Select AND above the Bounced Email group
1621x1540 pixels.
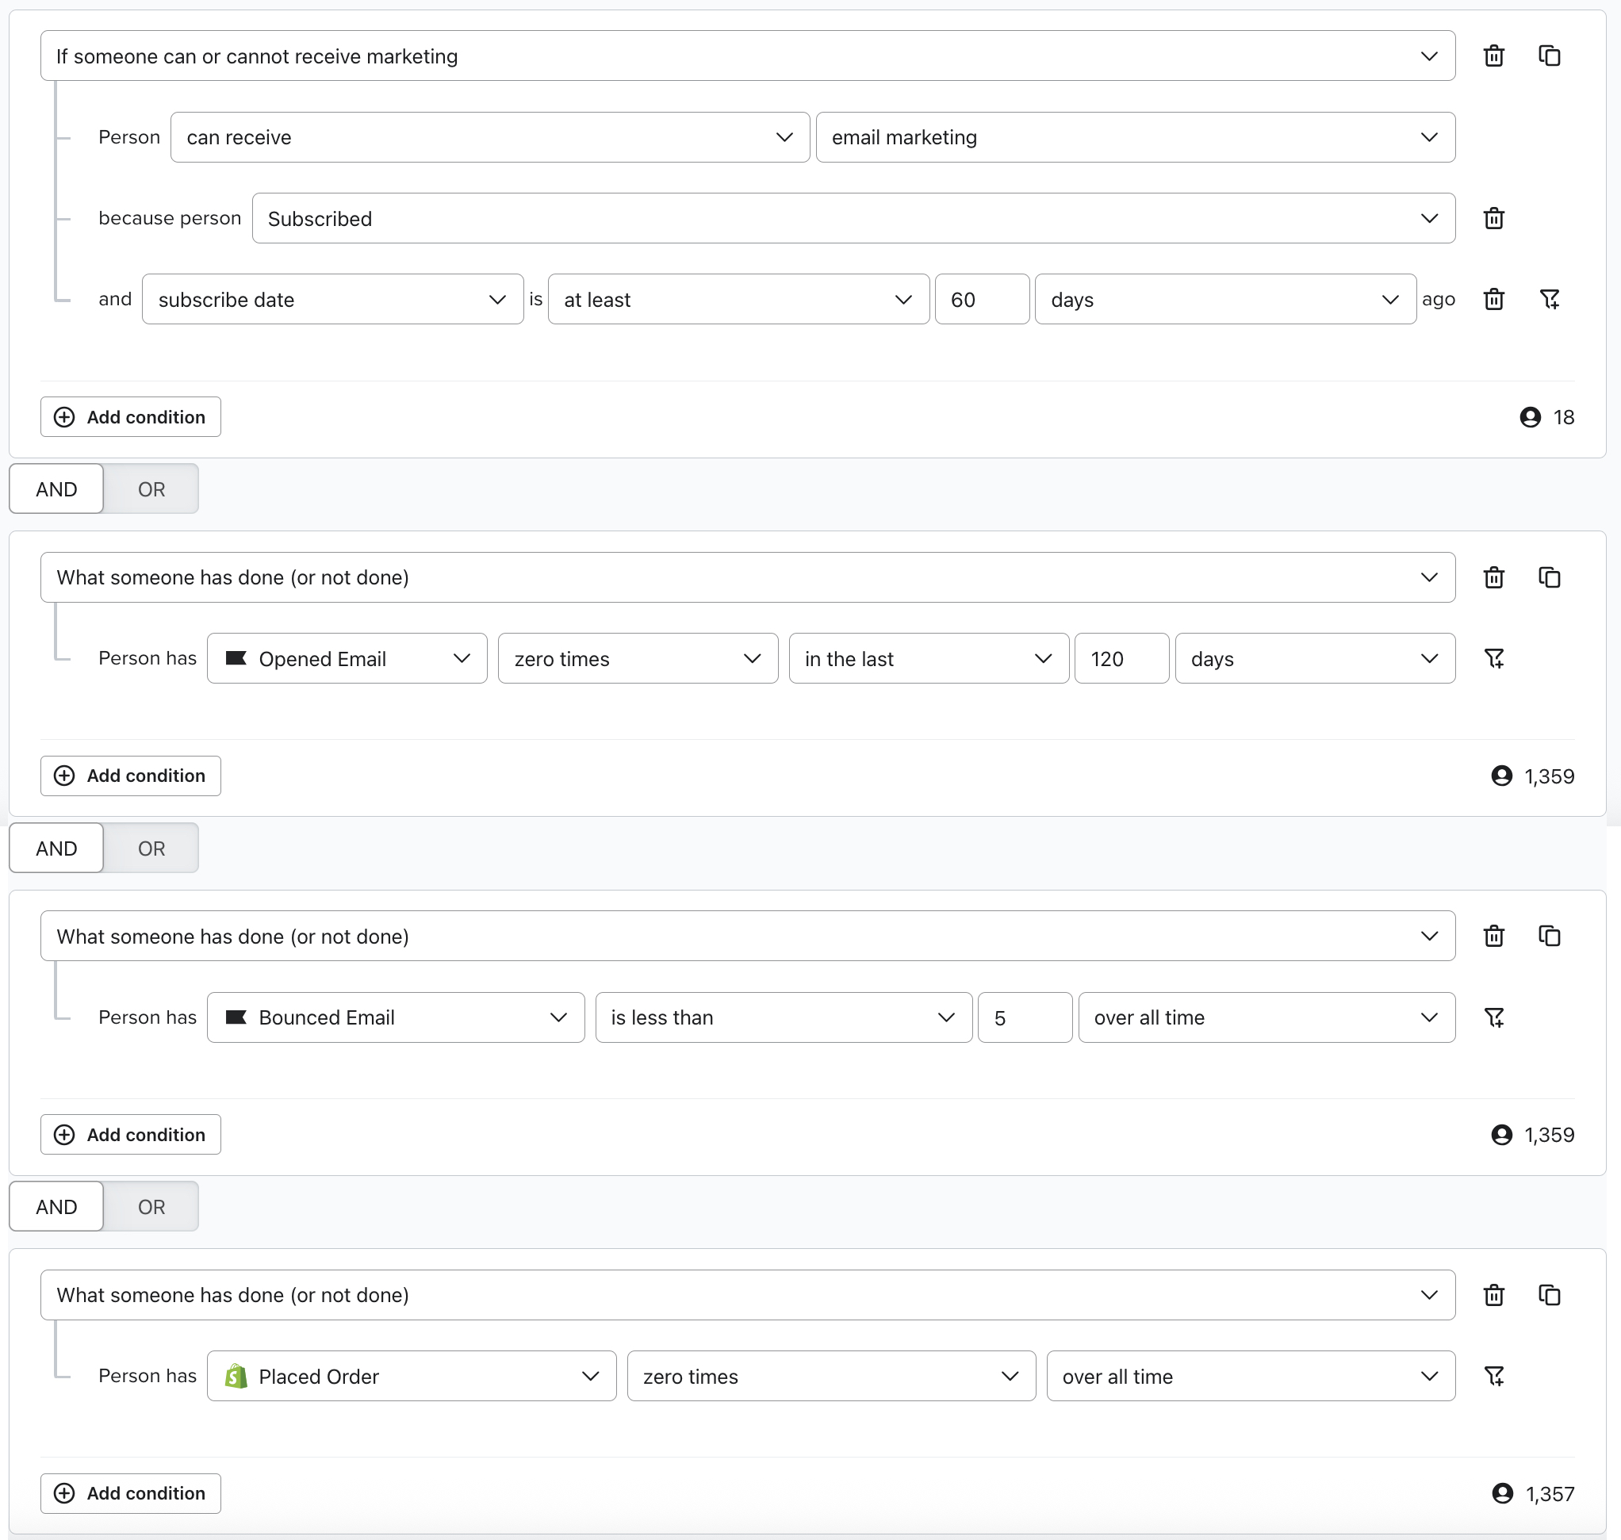point(56,848)
